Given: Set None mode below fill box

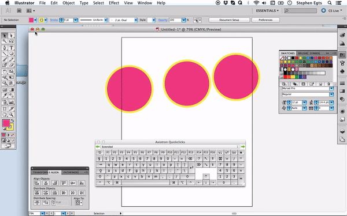Looking at the screenshot, I should pos(12,135).
